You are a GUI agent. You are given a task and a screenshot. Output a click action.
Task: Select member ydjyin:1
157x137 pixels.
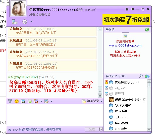121,88
